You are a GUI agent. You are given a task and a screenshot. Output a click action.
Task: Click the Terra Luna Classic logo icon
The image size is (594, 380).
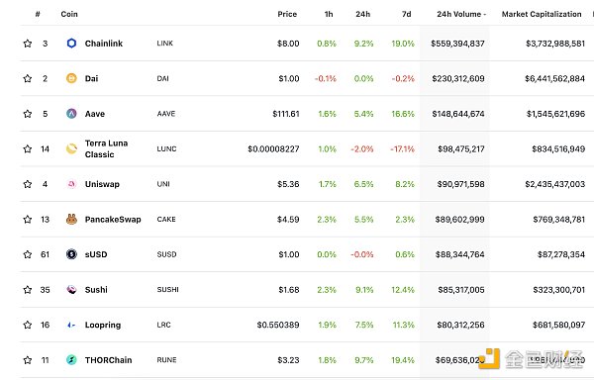tap(71, 148)
